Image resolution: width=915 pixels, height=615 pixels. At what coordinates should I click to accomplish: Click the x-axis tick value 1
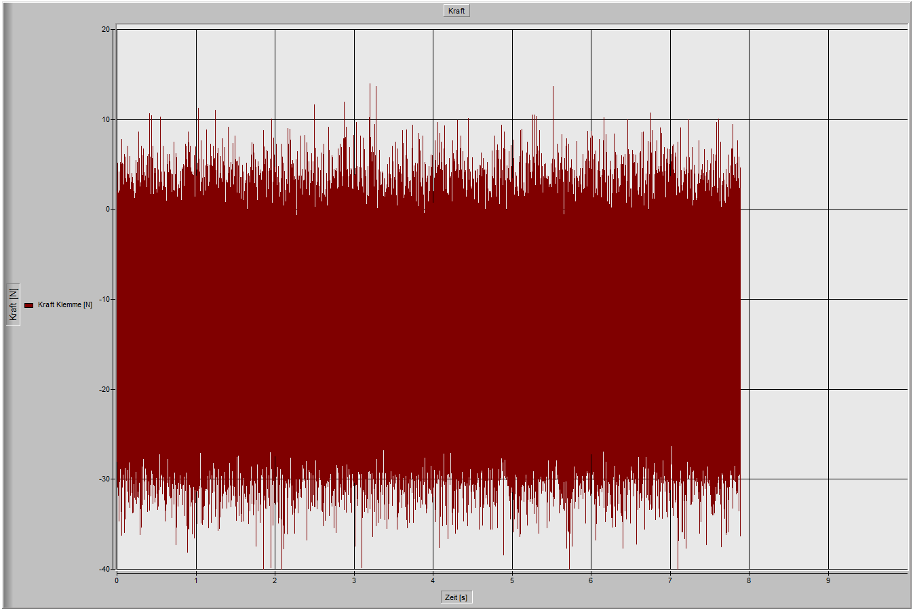[196, 580]
